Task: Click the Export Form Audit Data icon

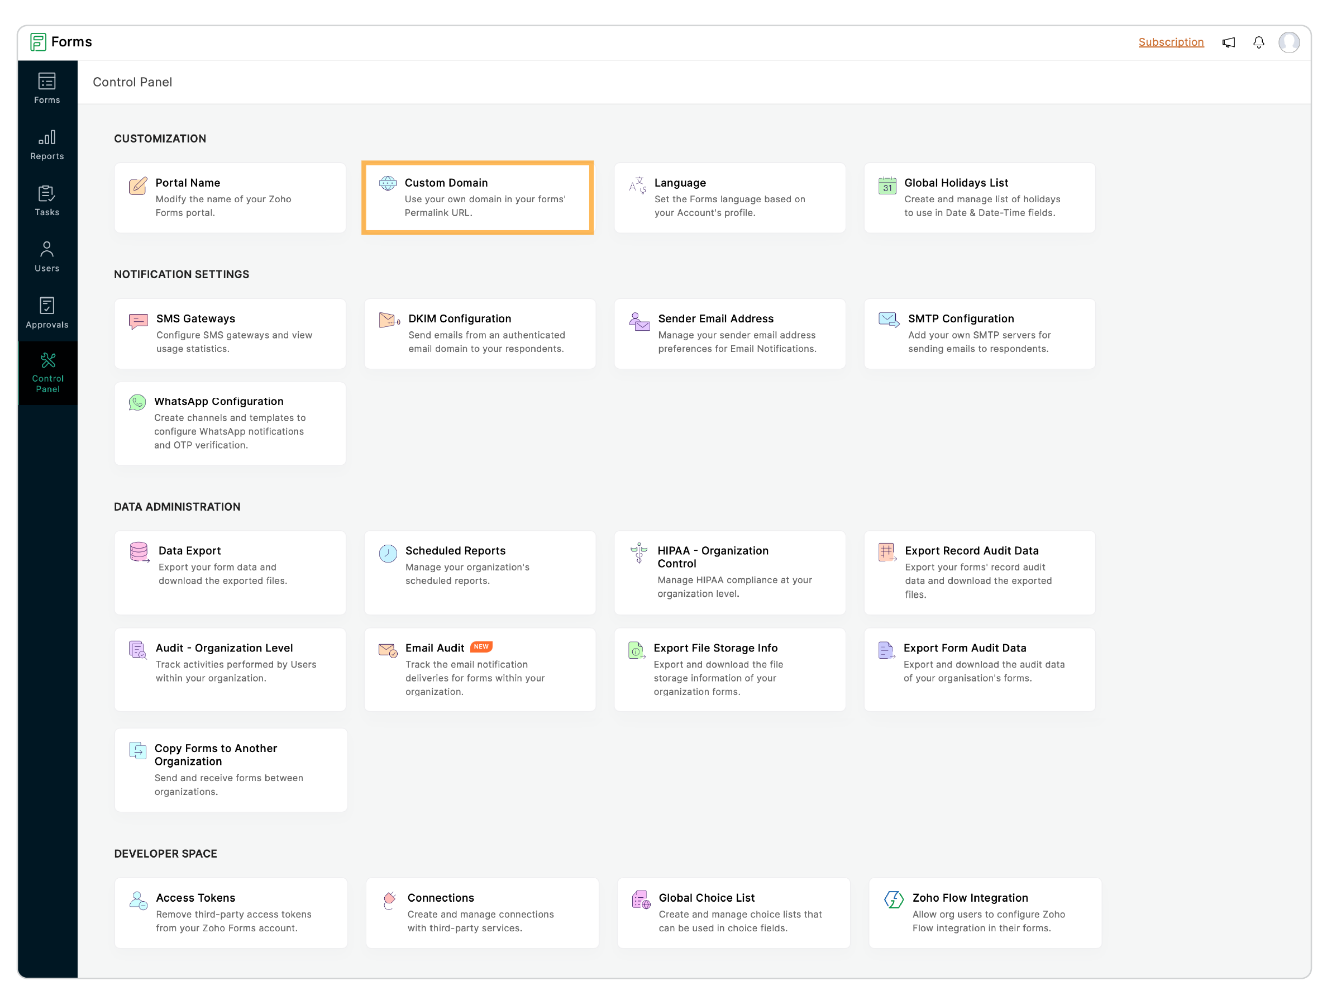Action: pos(886,649)
